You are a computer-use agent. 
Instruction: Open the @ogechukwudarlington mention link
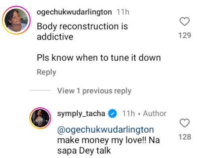click(x=106, y=129)
